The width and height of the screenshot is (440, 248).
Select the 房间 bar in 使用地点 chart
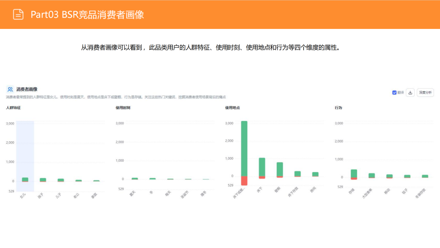(x=315, y=174)
